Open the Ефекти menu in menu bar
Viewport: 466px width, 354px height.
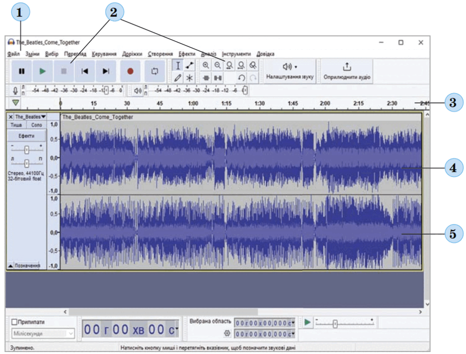tap(186, 54)
